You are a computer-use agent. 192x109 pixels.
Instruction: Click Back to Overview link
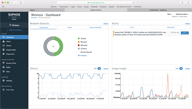pyautogui.click(x=14, y=30)
